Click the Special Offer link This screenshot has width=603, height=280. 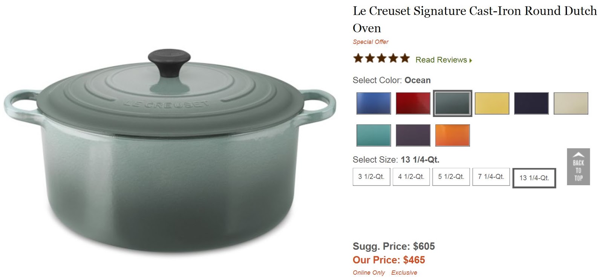pyautogui.click(x=370, y=42)
